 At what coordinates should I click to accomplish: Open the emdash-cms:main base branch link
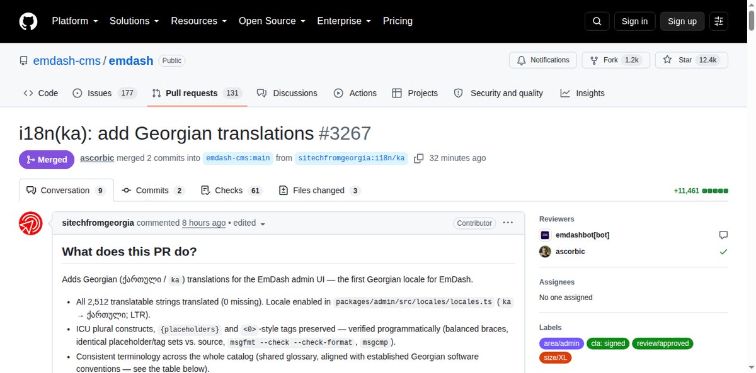238,159
